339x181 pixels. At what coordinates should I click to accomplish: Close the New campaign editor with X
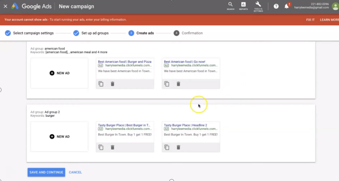click(x=5, y=6)
